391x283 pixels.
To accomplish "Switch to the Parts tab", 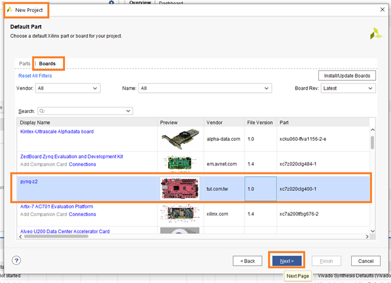I will (25, 64).
